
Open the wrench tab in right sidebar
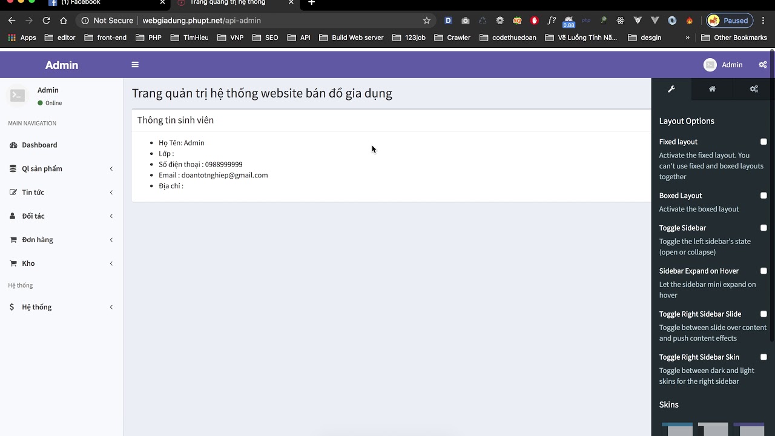[671, 89]
